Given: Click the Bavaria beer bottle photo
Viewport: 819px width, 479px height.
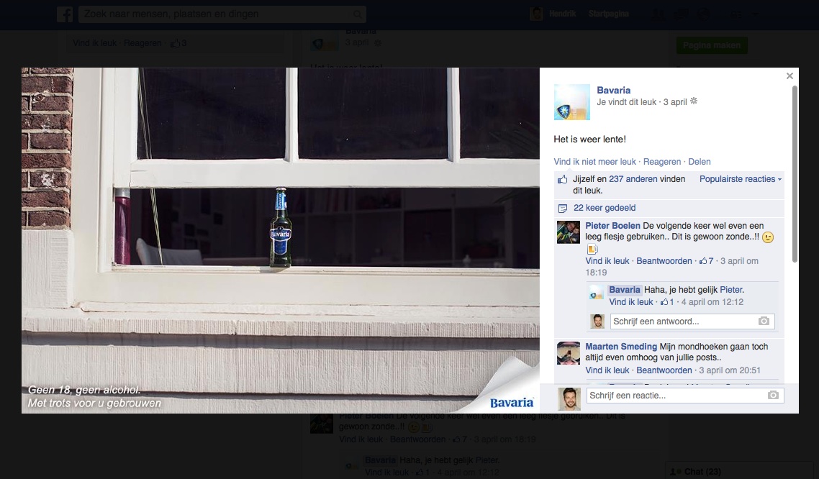Looking at the screenshot, I should pyautogui.click(x=281, y=240).
